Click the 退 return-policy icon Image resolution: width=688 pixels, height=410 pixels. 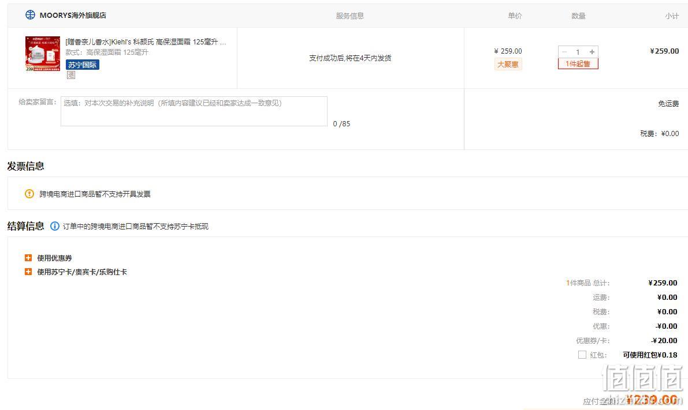pyautogui.click(x=70, y=76)
